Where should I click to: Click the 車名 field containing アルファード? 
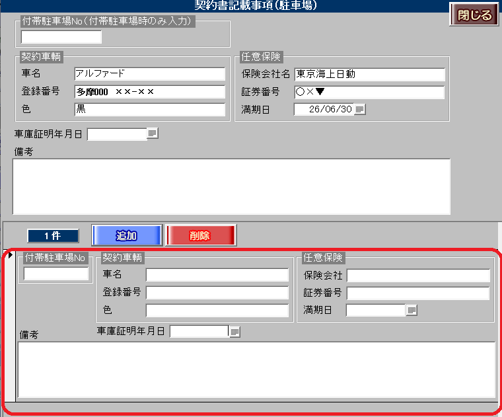(x=149, y=73)
